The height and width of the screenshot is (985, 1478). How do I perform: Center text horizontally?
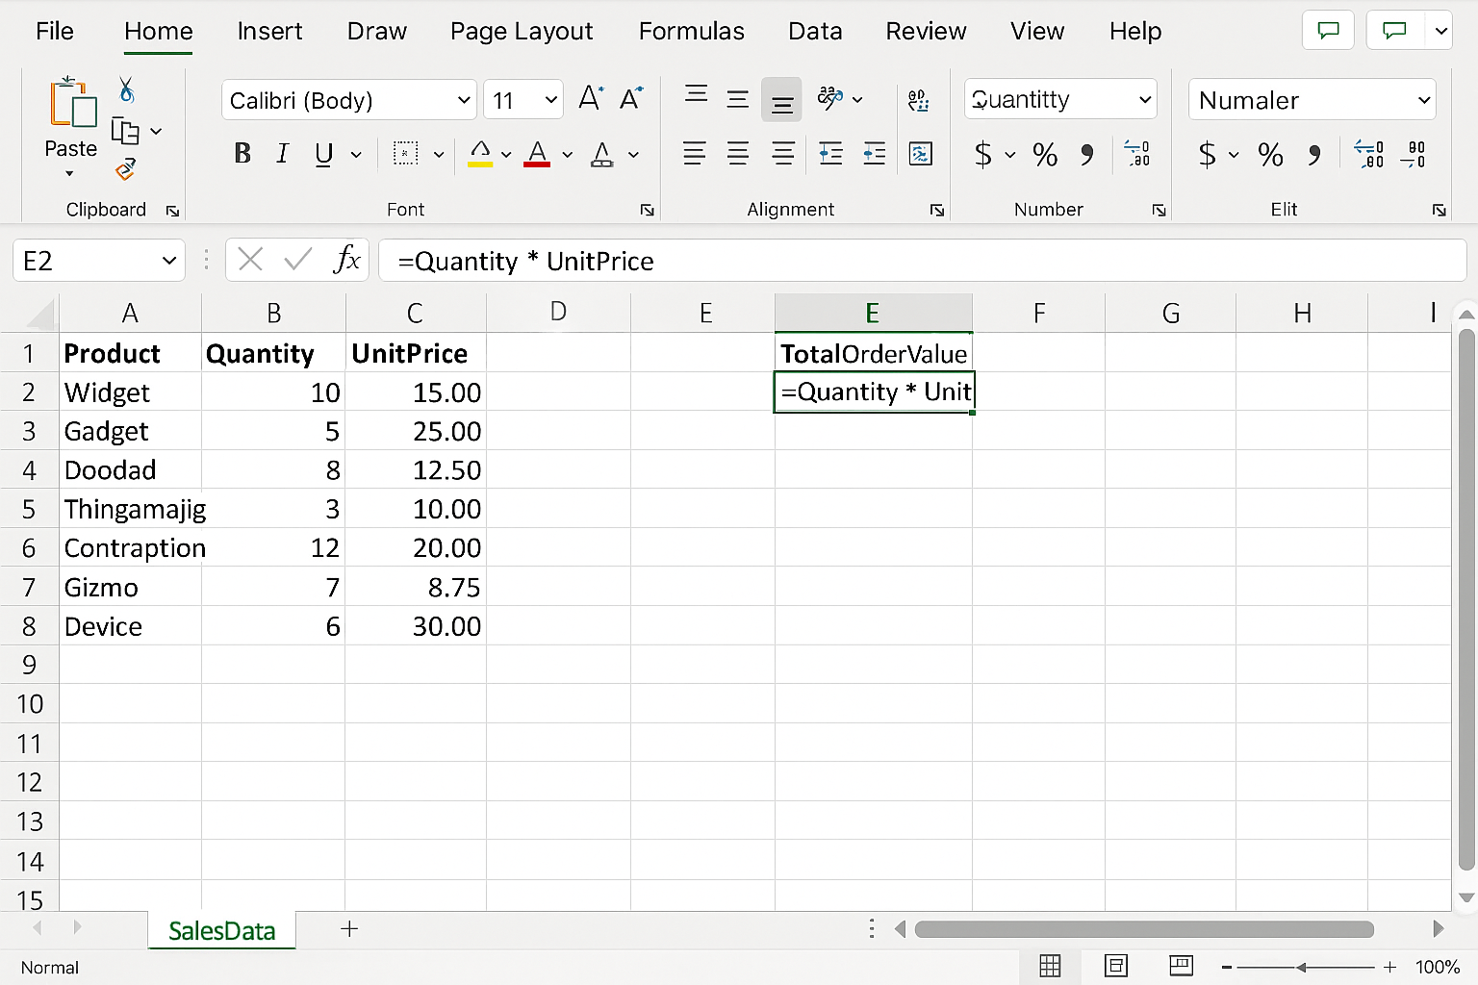(738, 154)
